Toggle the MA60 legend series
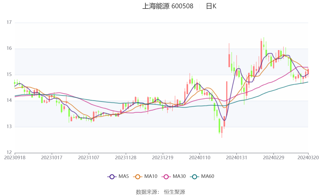The image size is (321, 195). 202,176
